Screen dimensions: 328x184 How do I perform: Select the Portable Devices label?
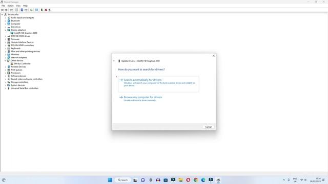(x=18, y=67)
